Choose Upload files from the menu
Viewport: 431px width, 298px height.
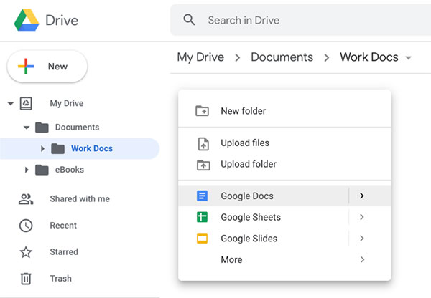[x=284, y=143]
